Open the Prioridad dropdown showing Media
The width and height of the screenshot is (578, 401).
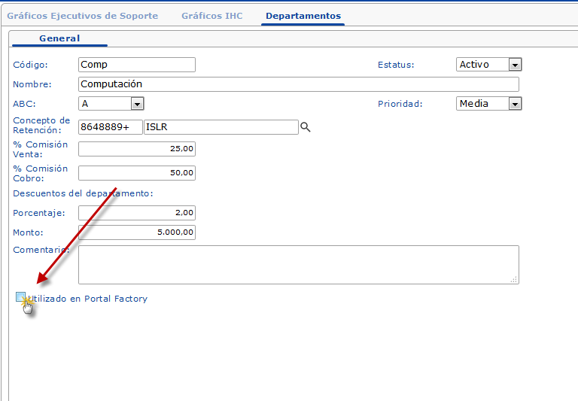(x=488, y=104)
